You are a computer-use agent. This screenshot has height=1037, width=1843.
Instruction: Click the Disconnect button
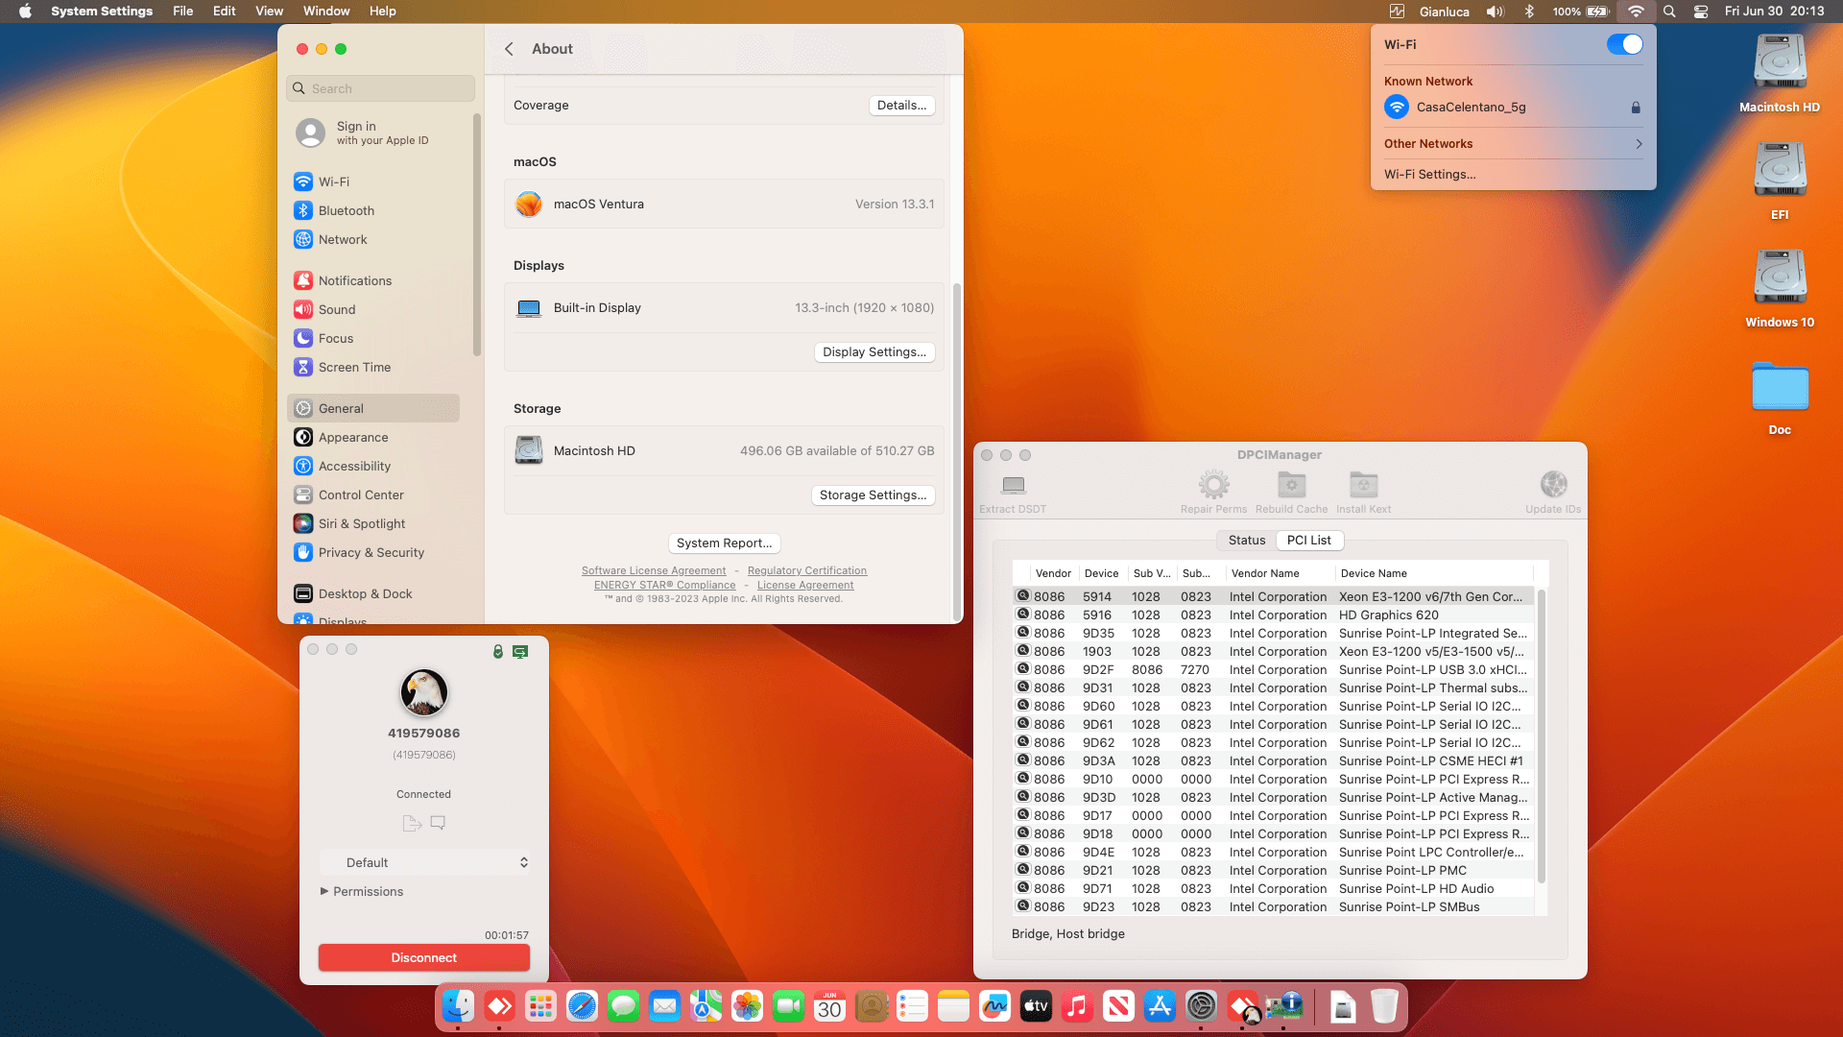pos(424,957)
